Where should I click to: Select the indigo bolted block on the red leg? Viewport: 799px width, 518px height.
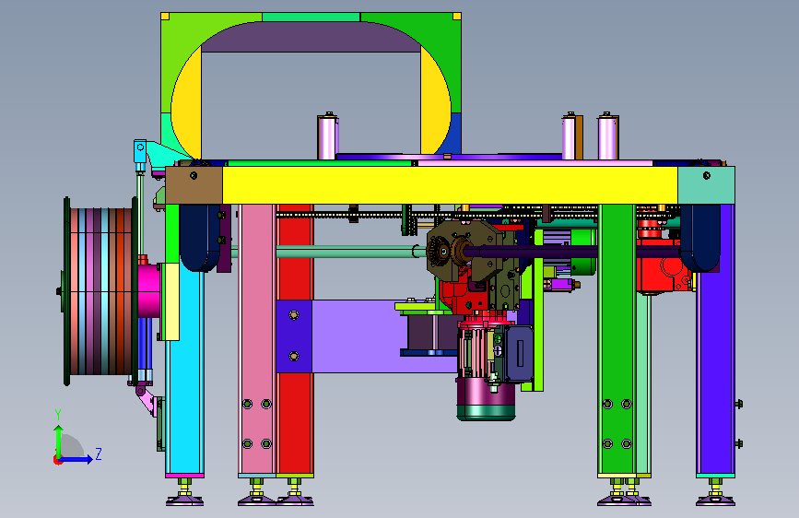294,336
